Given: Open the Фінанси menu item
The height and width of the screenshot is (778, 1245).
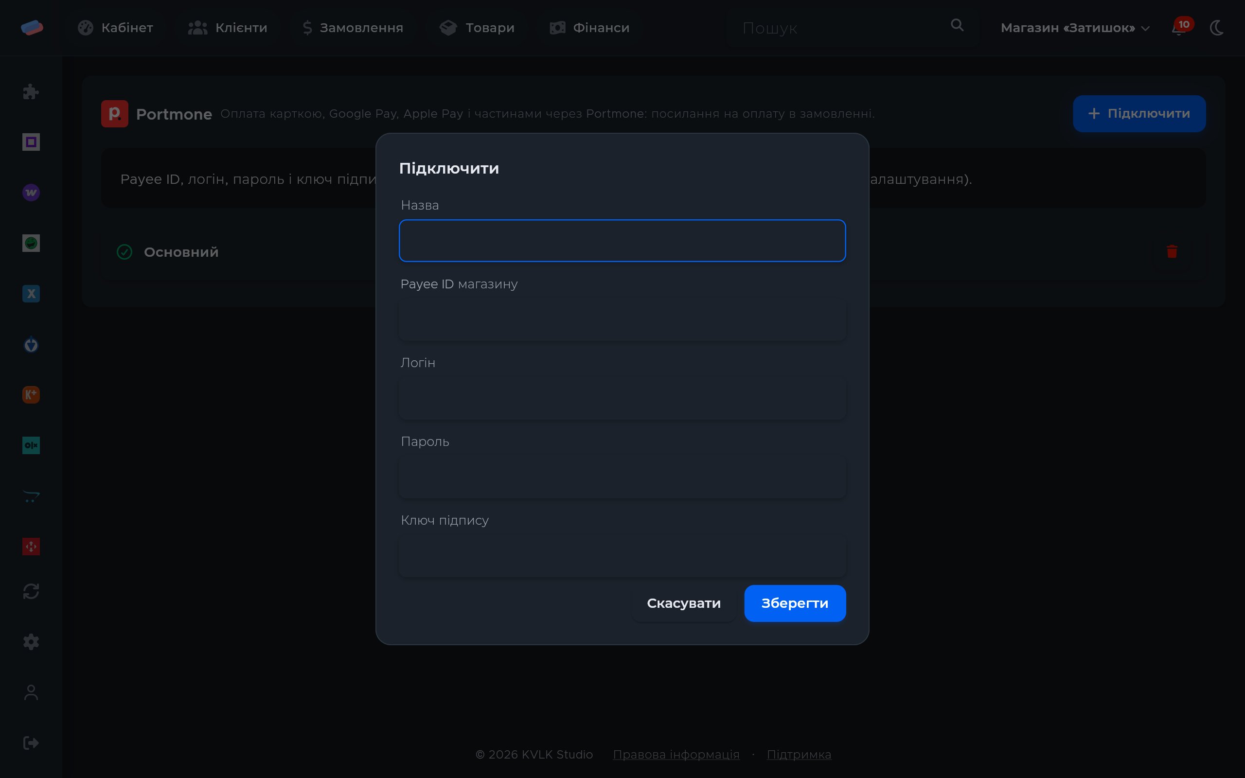Looking at the screenshot, I should pyautogui.click(x=589, y=28).
